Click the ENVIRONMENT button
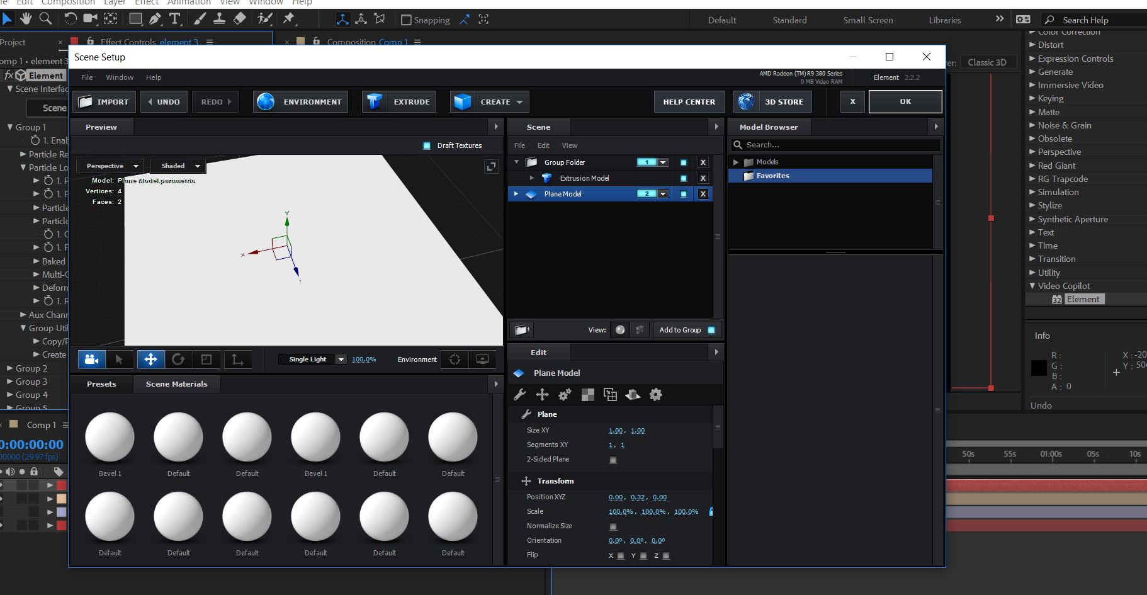1147x595 pixels. [301, 101]
